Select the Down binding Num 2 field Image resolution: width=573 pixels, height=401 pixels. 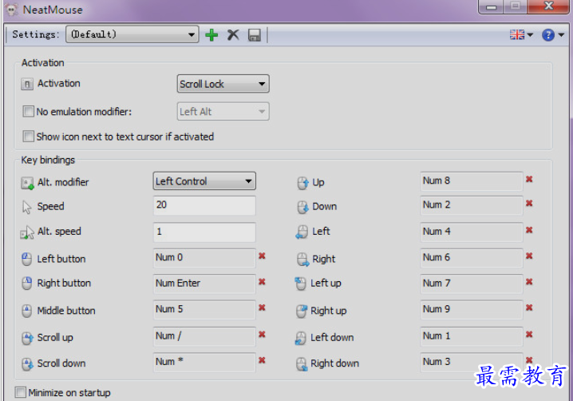pos(472,205)
